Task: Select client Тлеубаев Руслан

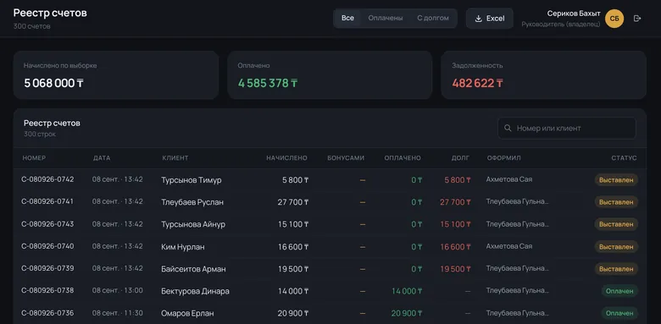Action: pyautogui.click(x=192, y=202)
